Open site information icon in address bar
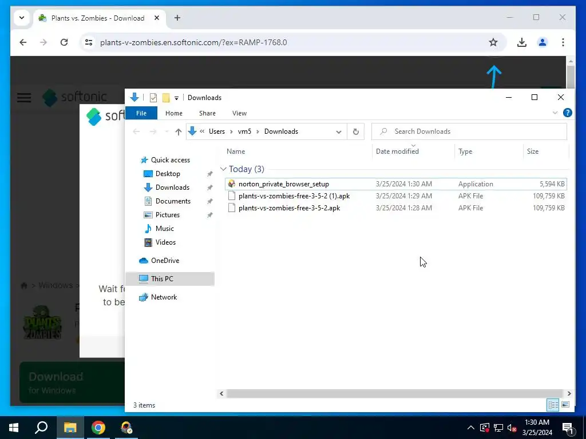The image size is (586, 439). coord(89,42)
